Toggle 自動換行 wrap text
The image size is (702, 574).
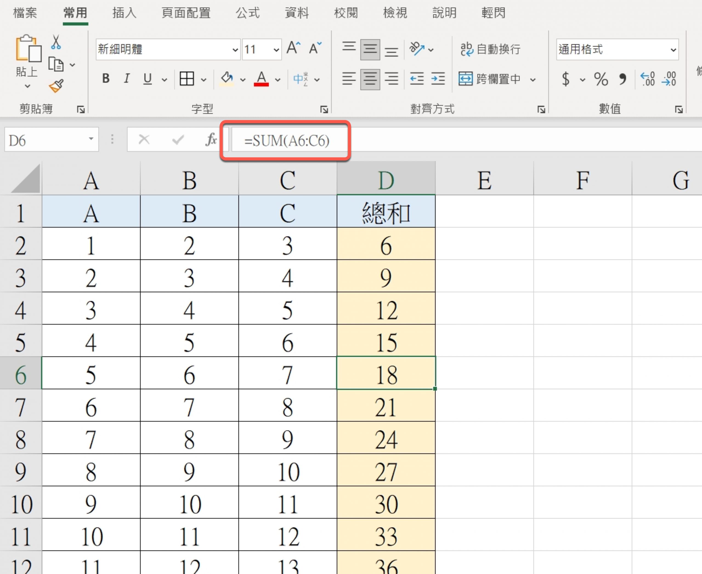(491, 49)
